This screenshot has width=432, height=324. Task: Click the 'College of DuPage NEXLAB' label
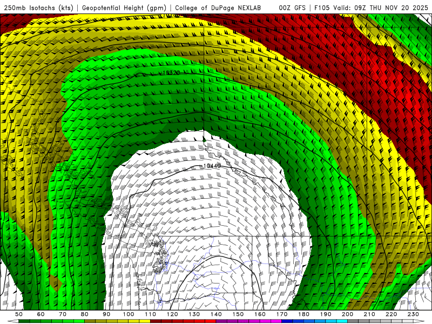[x=218, y=8]
